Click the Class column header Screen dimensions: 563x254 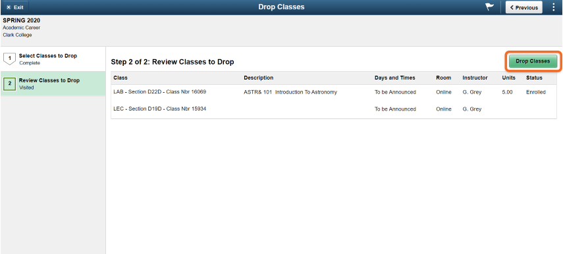pyautogui.click(x=121, y=78)
